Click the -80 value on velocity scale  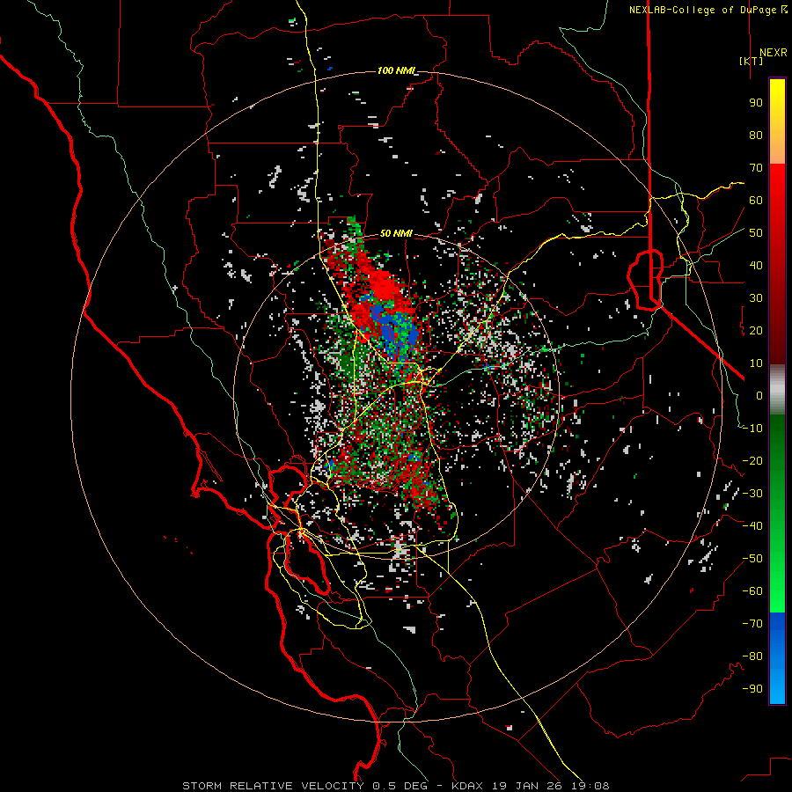pyautogui.click(x=752, y=656)
